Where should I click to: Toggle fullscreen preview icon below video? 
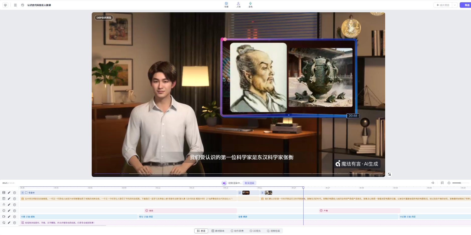(x=389, y=174)
